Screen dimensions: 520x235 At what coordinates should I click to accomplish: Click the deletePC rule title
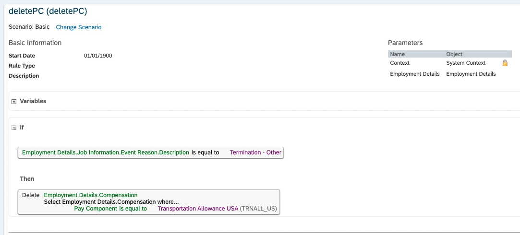coord(48,11)
